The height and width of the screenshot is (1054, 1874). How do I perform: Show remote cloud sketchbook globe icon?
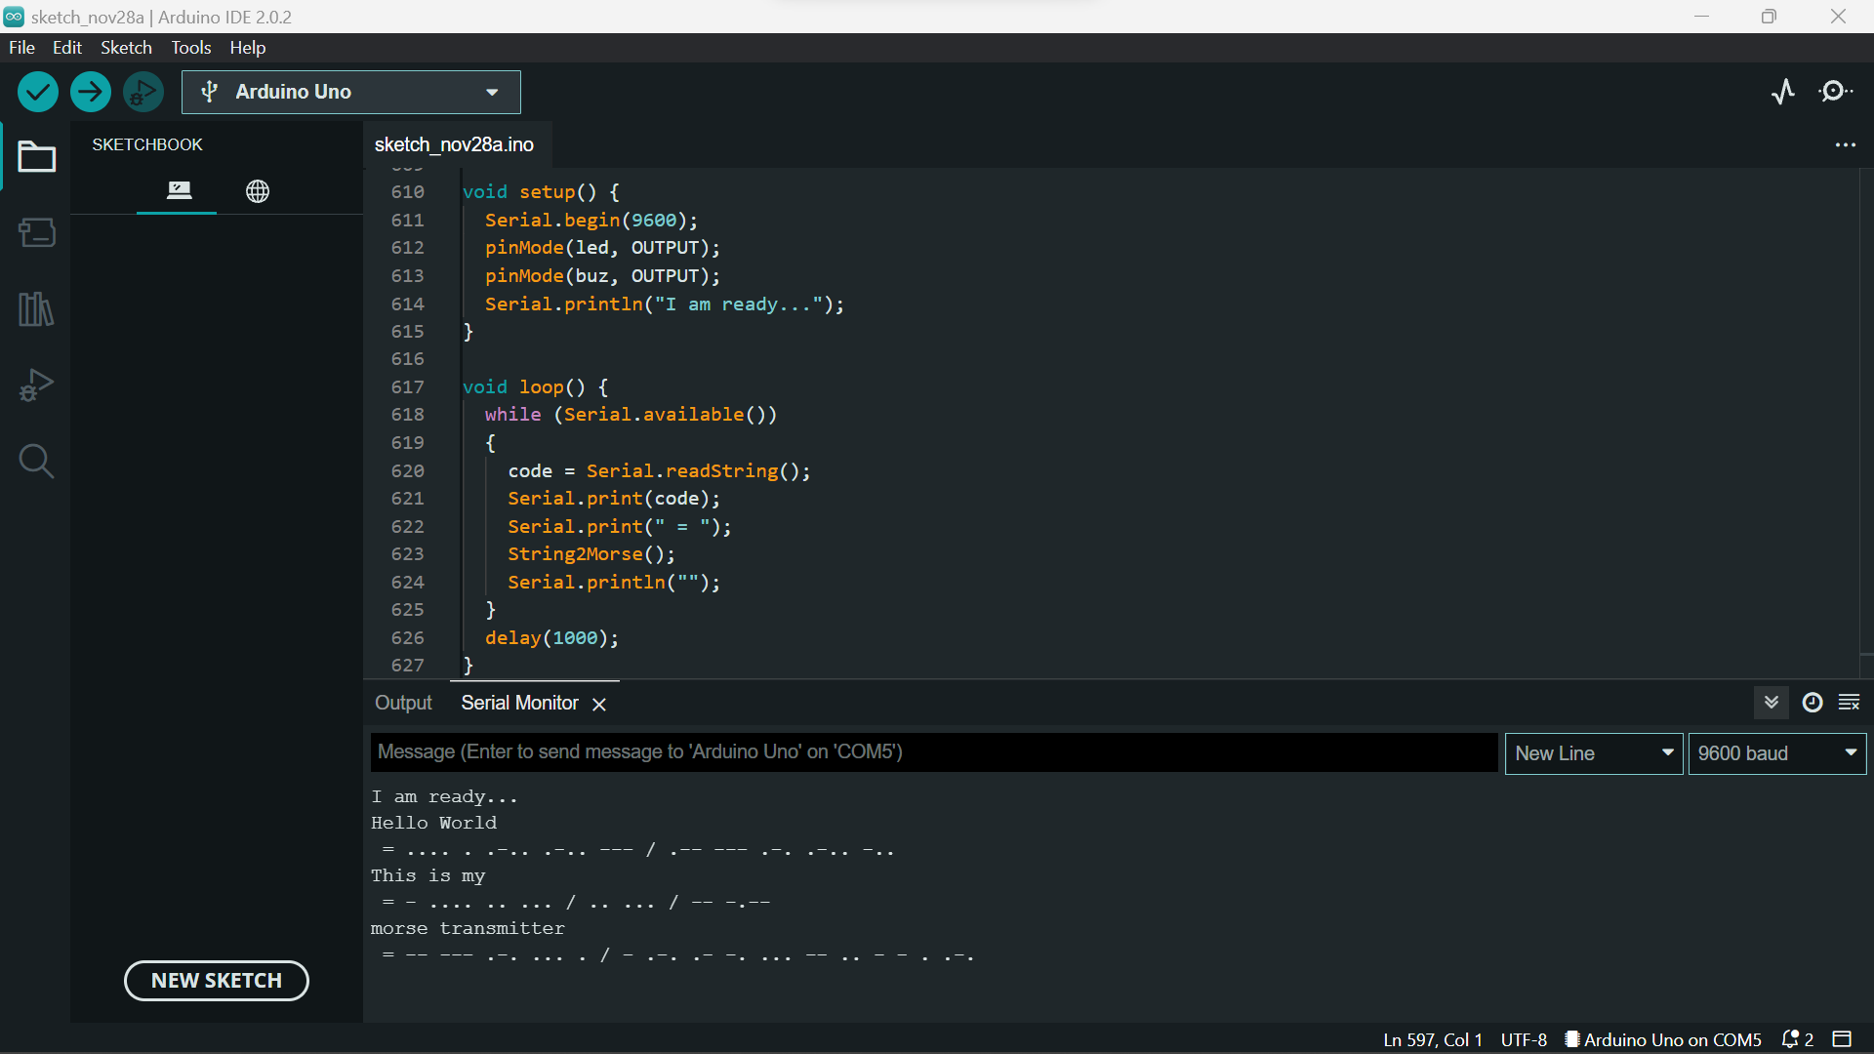[258, 191]
